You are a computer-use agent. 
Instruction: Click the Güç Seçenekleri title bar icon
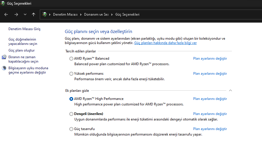[x=3, y=3]
